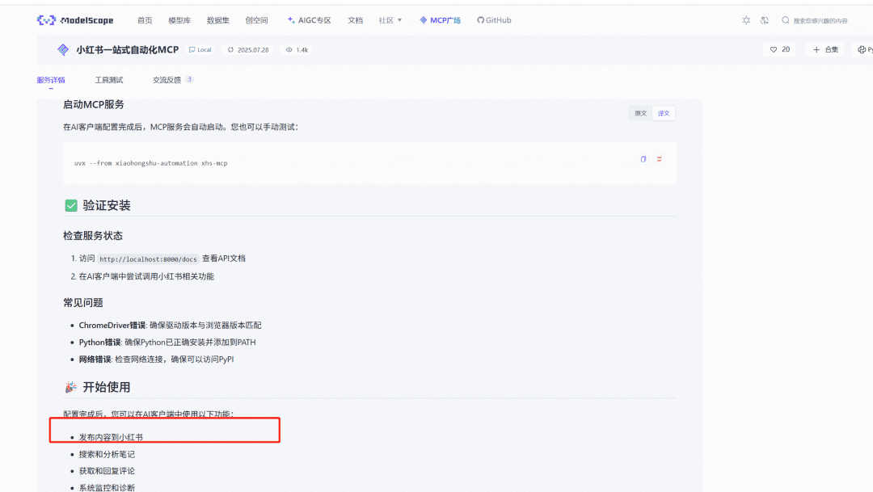Screen dimensions: 873x492
Task: Click the red icon beside the code copy button
Action: [x=660, y=159]
